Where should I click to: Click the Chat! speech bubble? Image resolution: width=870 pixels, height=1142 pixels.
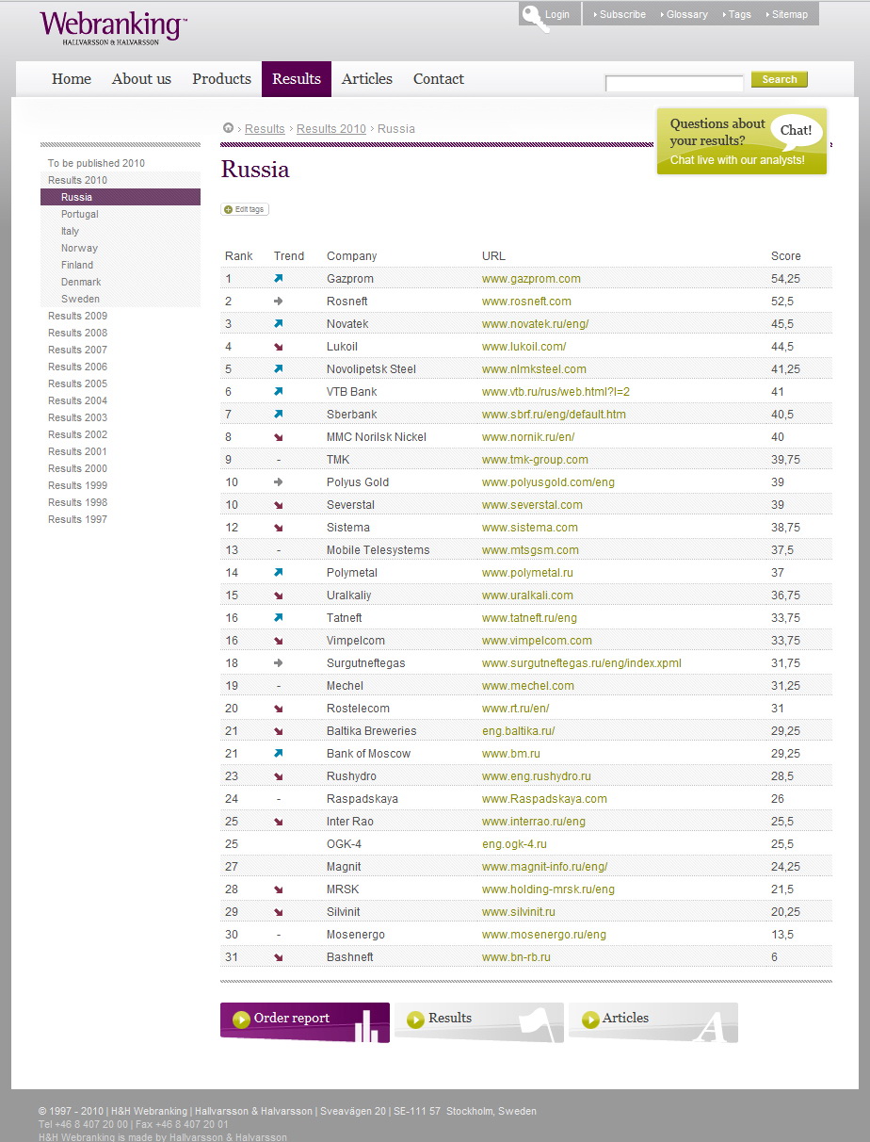(x=797, y=131)
